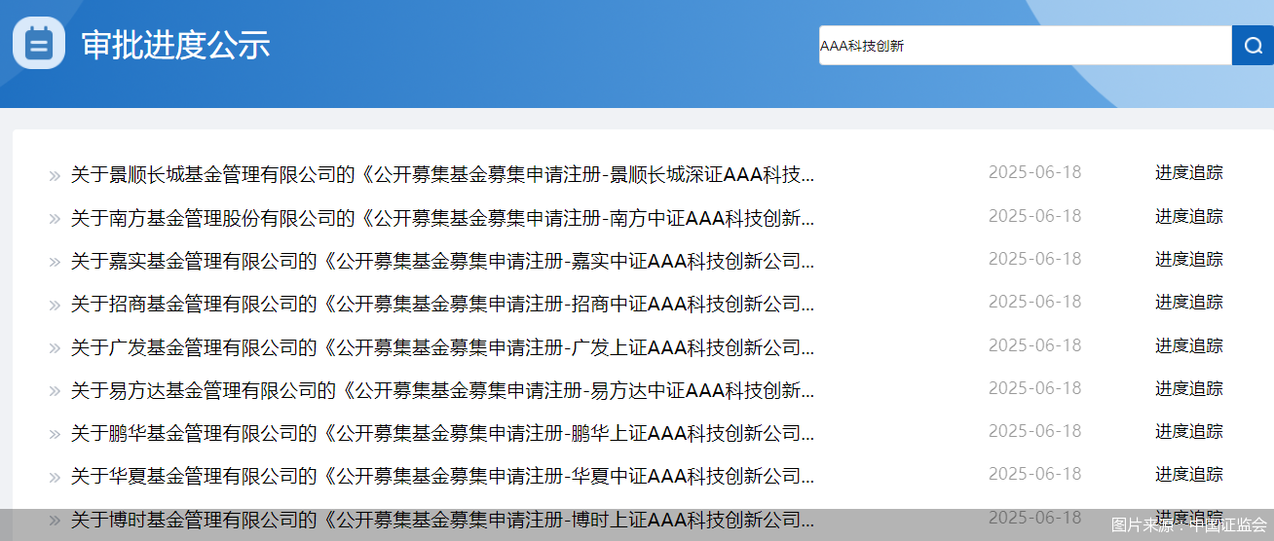Click the double-arrow bullet beside 南方基金 entry

(x=55, y=219)
